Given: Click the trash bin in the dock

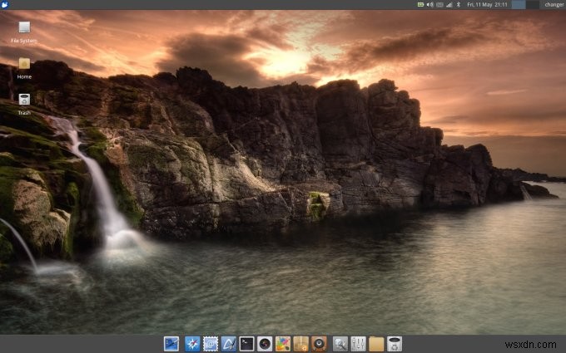Looking at the screenshot, I should coord(395,343).
